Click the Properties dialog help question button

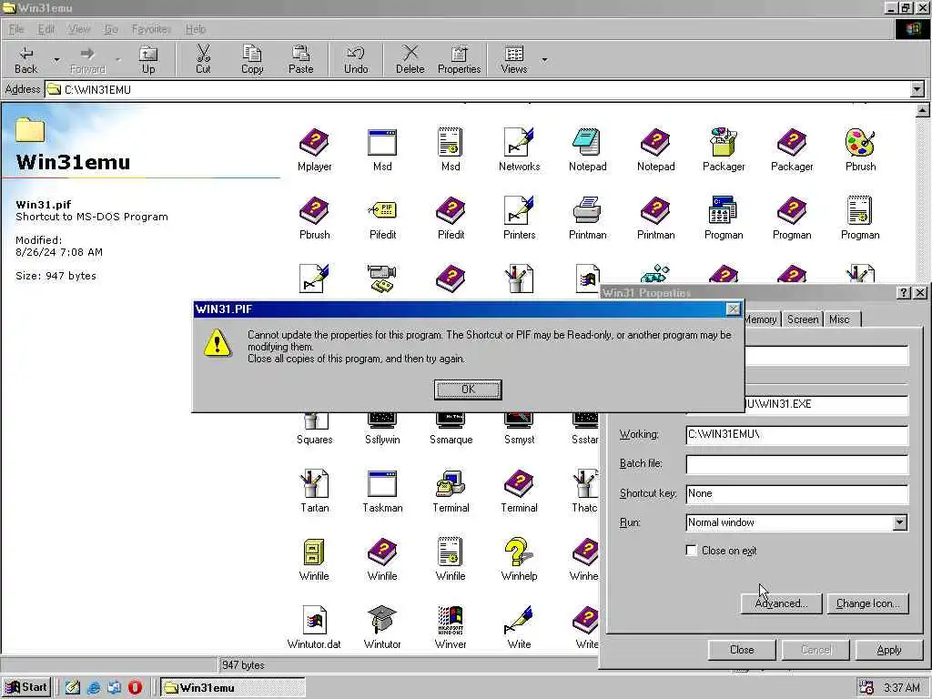click(x=904, y=292)
